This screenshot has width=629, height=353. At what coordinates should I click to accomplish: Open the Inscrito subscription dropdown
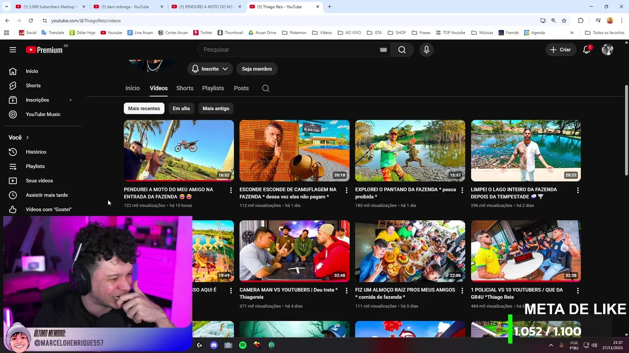[210, 69]
